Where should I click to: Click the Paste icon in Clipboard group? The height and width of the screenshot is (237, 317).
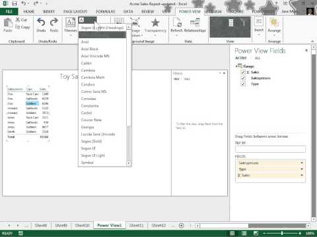(x=8, y=23)
